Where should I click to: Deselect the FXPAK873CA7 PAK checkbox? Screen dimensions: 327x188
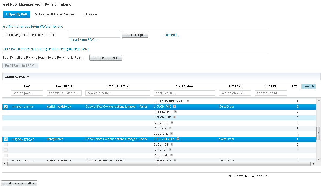(x=5, y=139)
